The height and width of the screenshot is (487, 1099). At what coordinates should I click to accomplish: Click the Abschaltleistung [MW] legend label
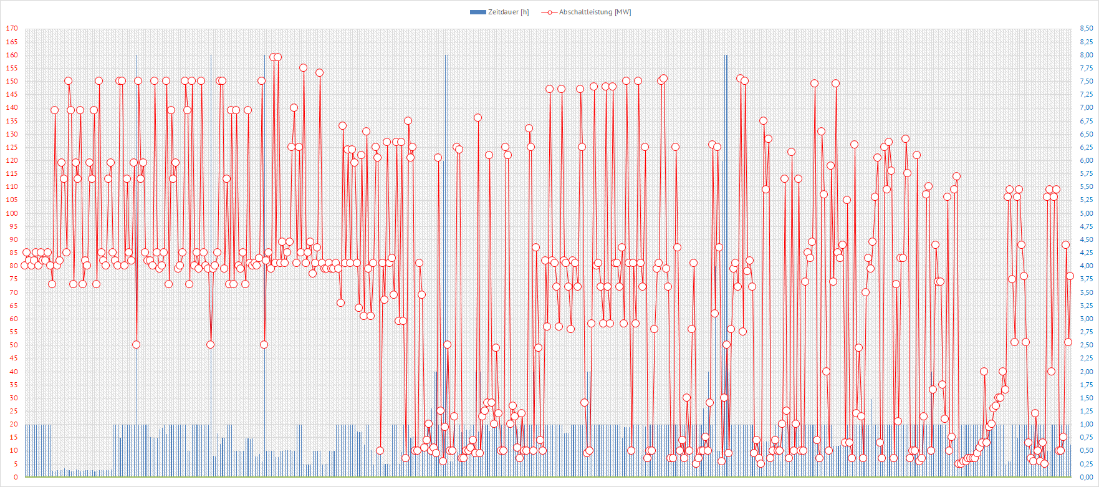pyautogui.click(x=595, y=12)
